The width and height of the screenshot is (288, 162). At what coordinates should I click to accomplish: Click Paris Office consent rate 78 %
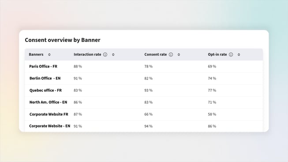tap(148, 66)
